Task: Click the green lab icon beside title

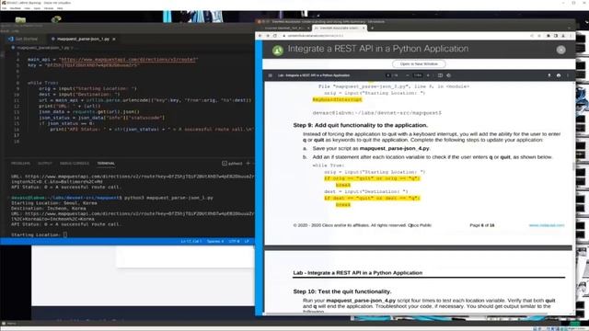Action: pos(278,50)
